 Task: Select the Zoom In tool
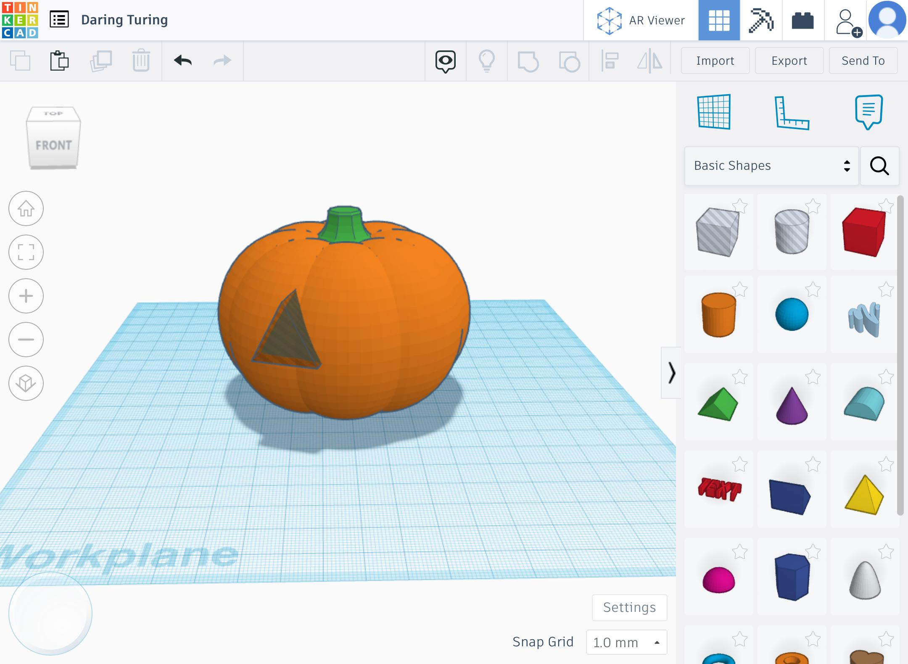click(x=26, y=296)
